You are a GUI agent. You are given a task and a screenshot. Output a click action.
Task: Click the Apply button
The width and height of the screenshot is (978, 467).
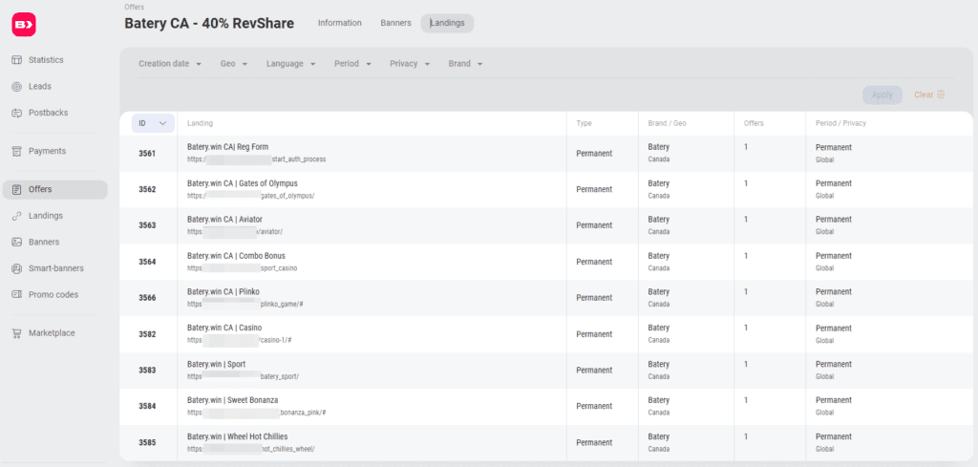coord(882,95)
